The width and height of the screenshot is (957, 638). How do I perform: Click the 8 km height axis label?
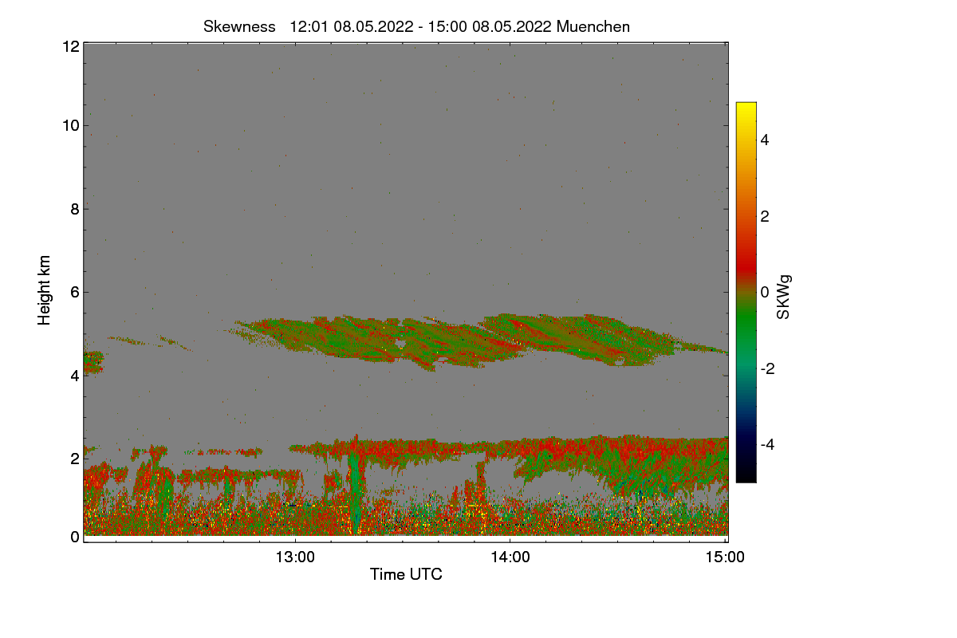coord(75,209)
